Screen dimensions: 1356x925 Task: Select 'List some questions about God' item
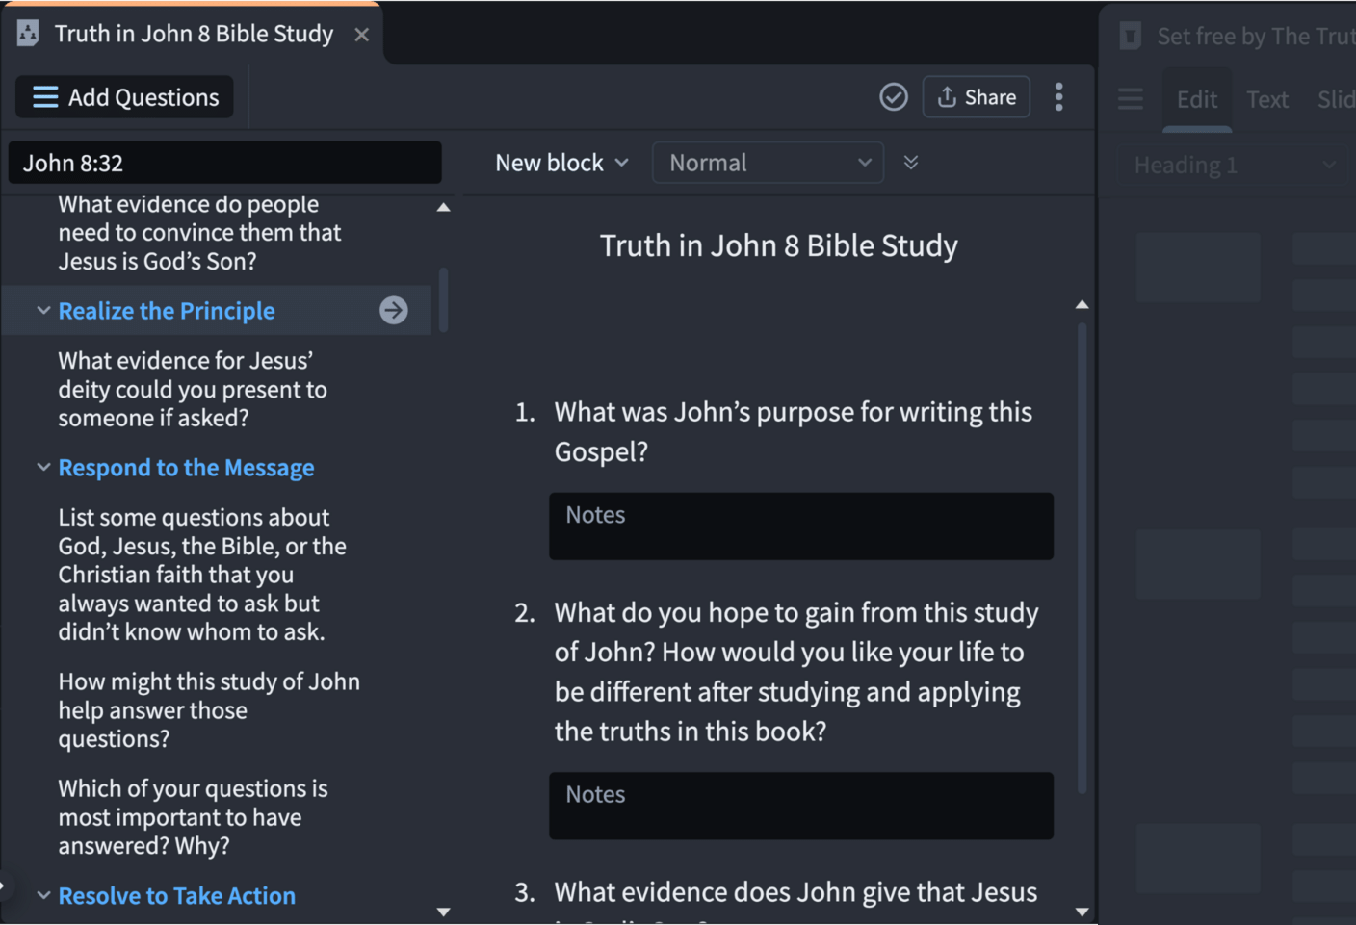pyautogui.click(x=202, y=575)
